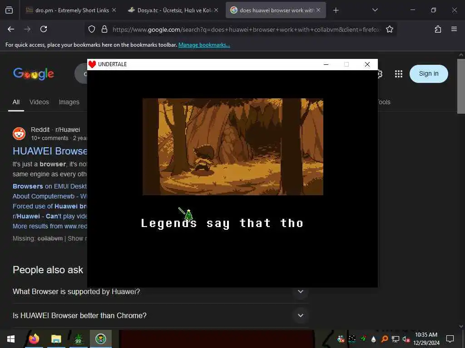Open the taskbar Christmas tree '99' app
Viewport: 465px width, 348px height.
pos(78,339)
